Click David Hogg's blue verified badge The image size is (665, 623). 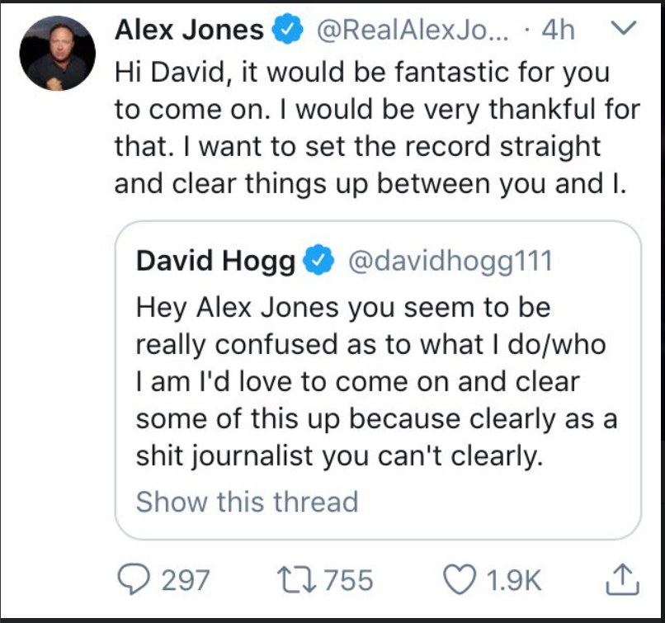coord(318,260)
